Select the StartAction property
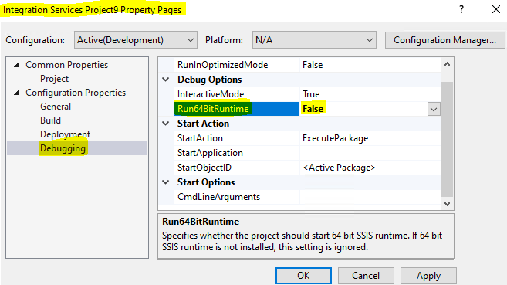The image size is (507, 285). (200, 138)
